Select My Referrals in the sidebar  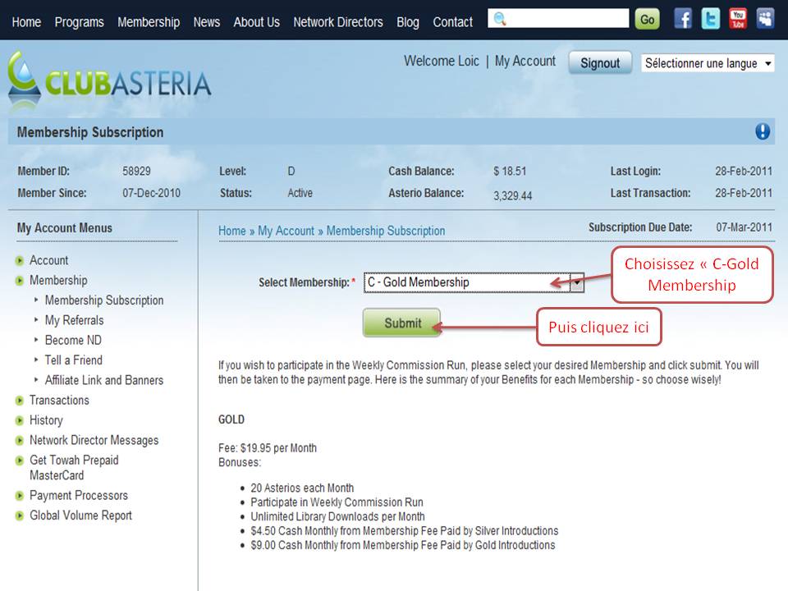(75, 321)
